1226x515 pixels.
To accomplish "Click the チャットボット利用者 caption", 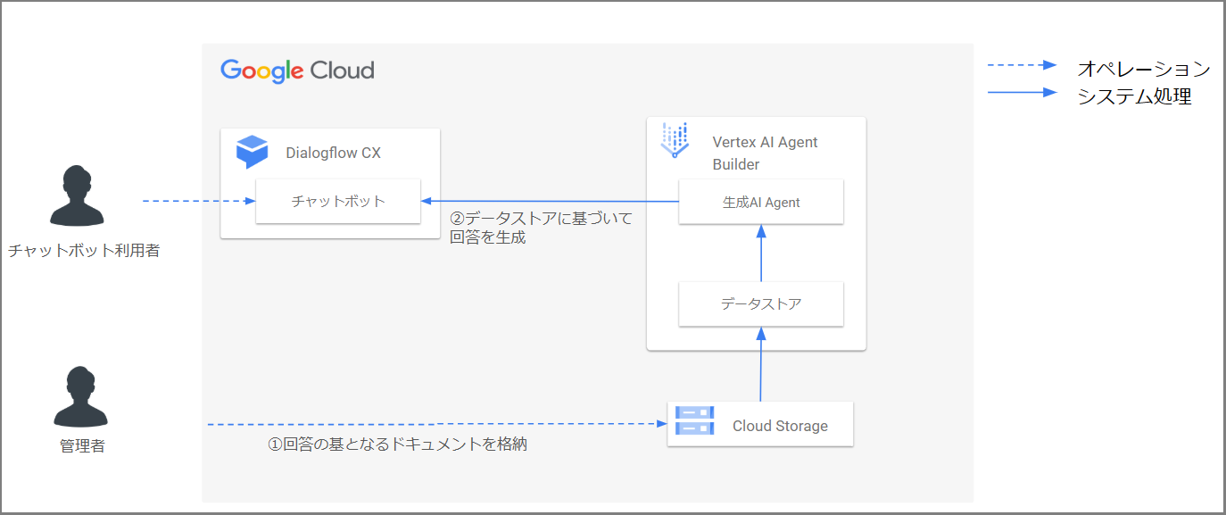I will click(84, 251).
